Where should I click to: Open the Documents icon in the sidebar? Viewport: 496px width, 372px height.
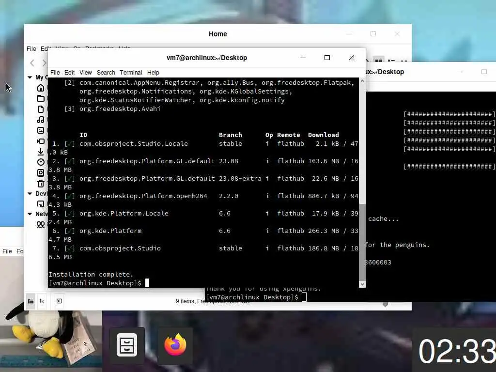click(41, 109)
